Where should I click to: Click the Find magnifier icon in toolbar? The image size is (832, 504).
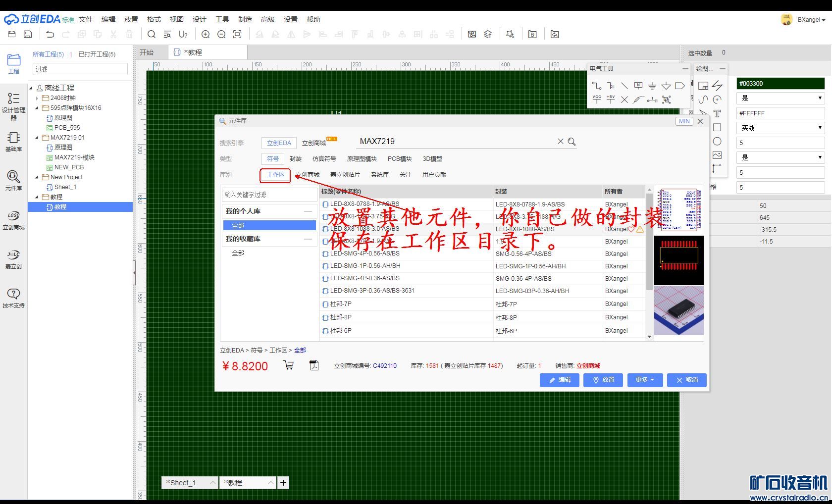tap(152, 34)
